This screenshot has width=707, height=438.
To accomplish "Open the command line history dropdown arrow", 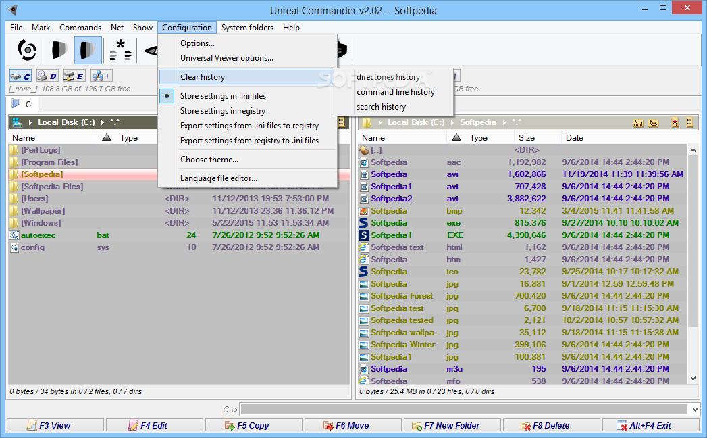I will point(695,410).
